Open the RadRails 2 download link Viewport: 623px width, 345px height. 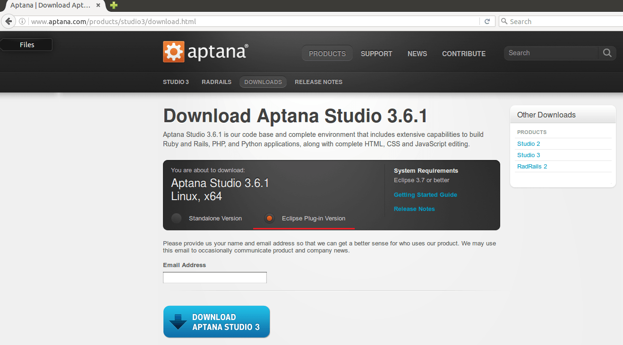pyautogui.click(x=532, y=167)
